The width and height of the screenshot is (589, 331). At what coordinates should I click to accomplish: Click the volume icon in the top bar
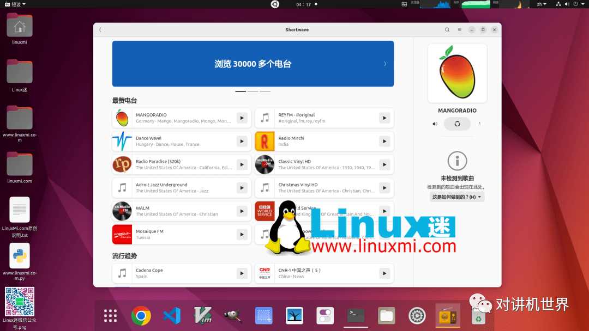567,4
